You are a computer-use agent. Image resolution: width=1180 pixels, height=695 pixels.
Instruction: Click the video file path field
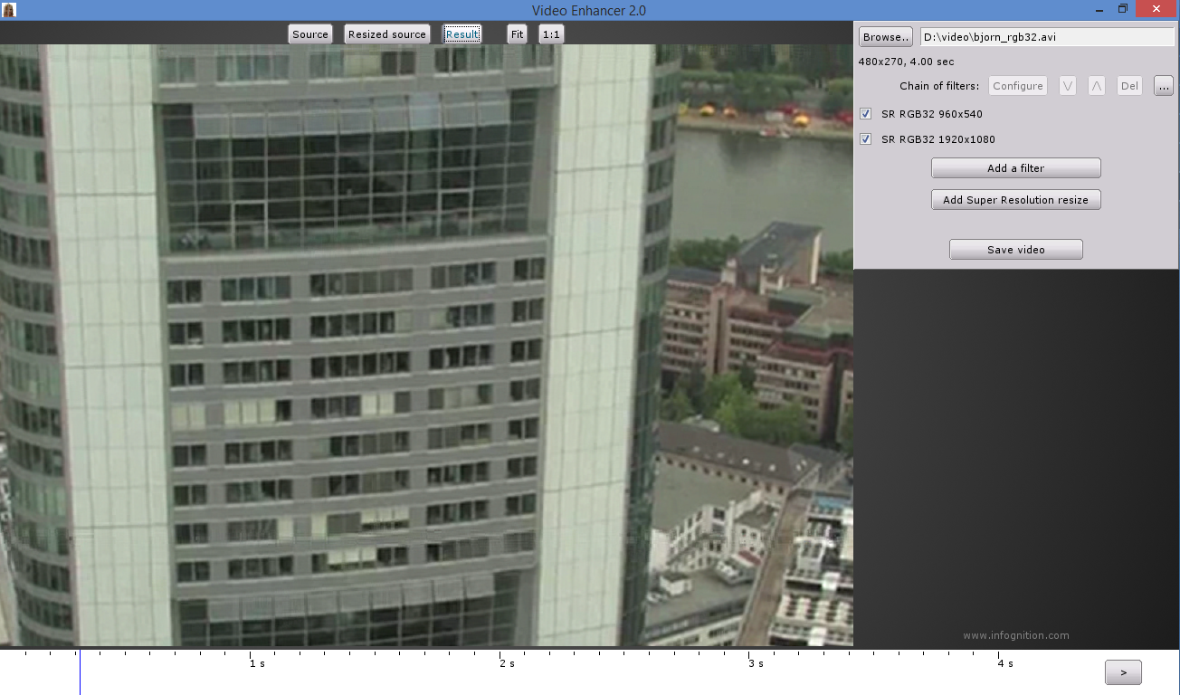click(1047, 37)
